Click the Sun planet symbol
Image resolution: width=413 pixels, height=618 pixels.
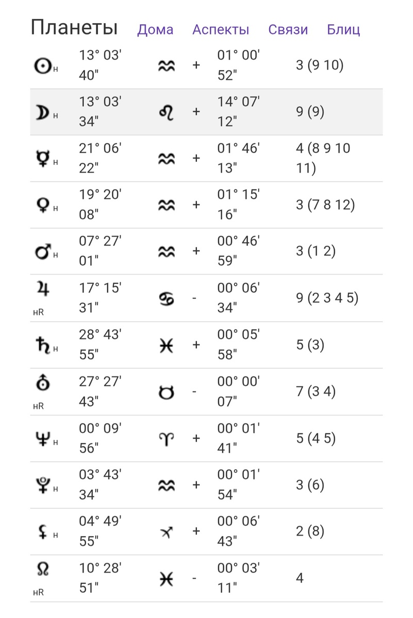pyautogui.click(x=42, y=65)
